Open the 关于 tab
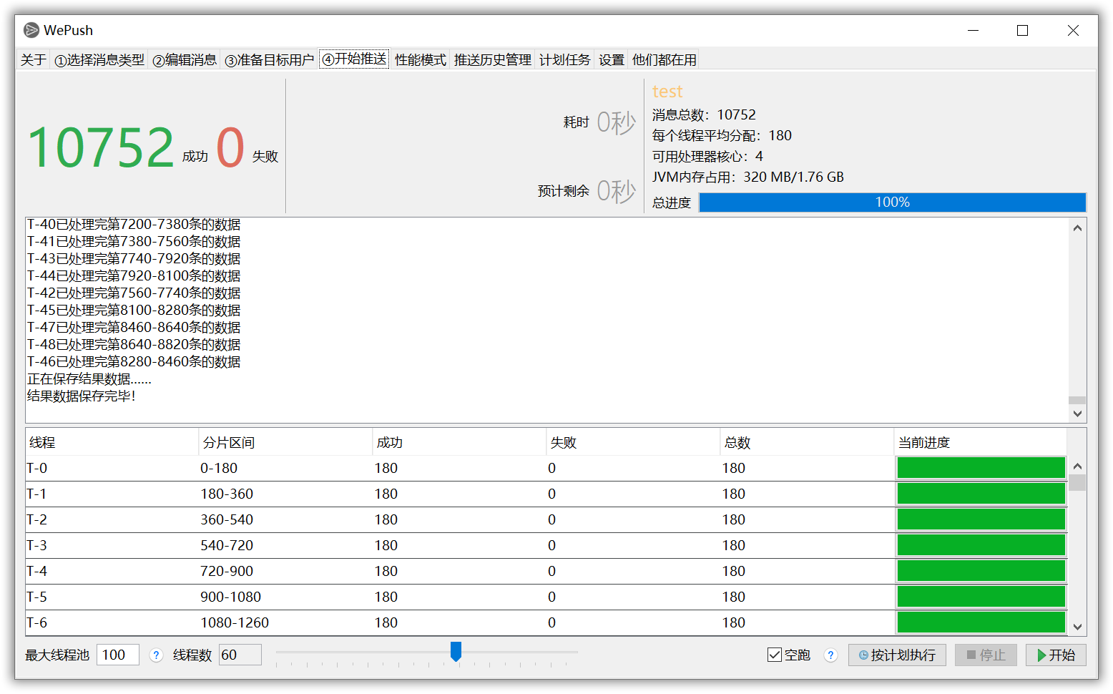 [x=33, y=60]
